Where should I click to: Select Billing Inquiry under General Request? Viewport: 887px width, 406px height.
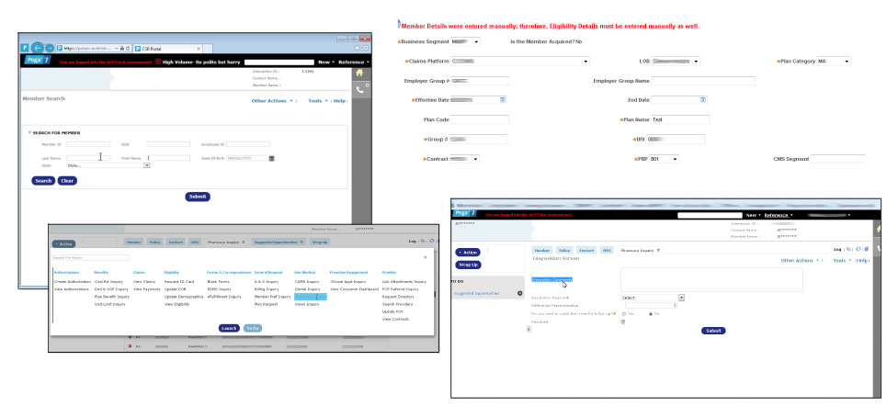(x=267, y=289)
